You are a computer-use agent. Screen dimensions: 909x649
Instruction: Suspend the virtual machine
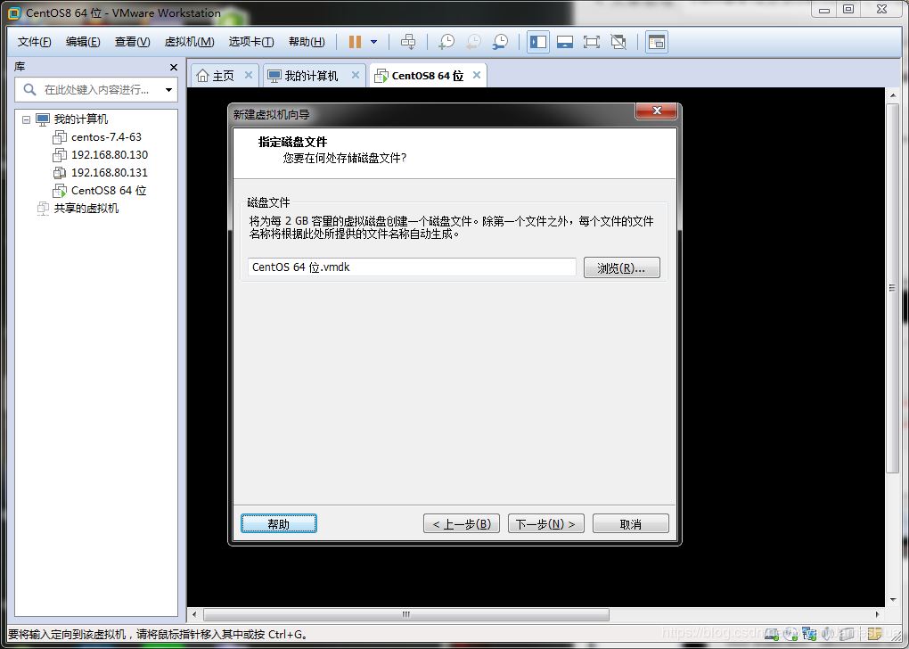pos(354,41)
